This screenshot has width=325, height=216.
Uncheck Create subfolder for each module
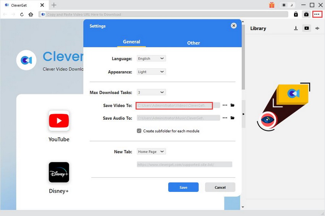[139, 131]
